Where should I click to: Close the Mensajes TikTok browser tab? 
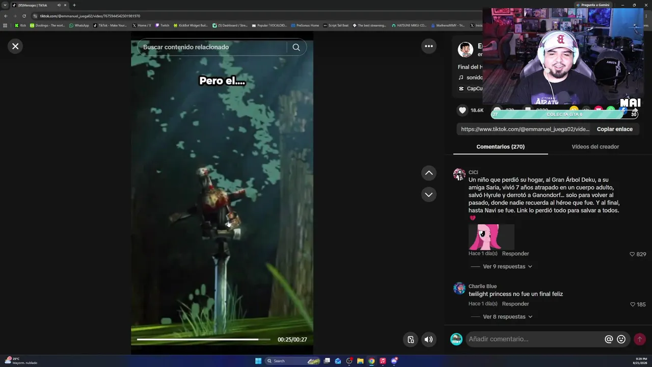(x=65, y=5)
